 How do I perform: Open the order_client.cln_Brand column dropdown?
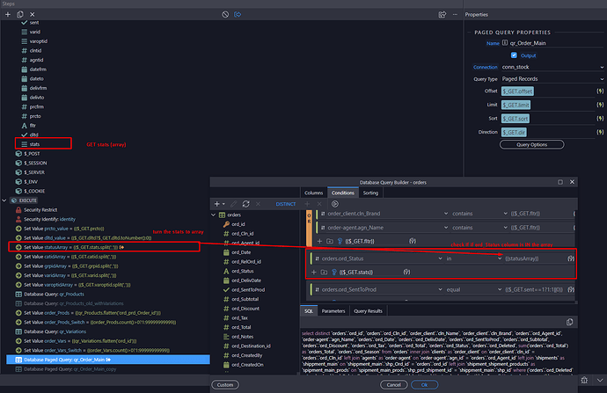coord(387,214)
